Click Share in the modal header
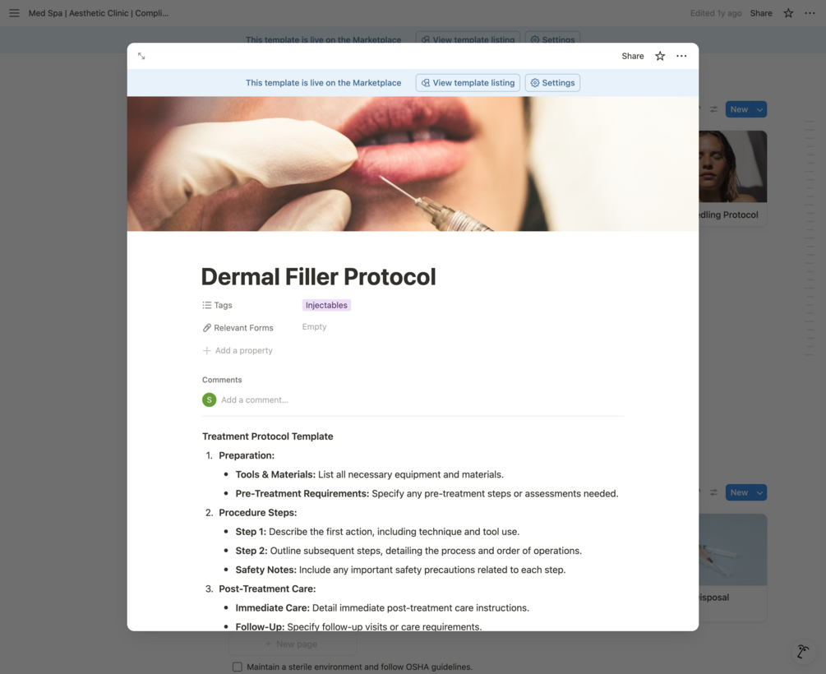The width and height of the screenshot is (826, 674). 633,56
